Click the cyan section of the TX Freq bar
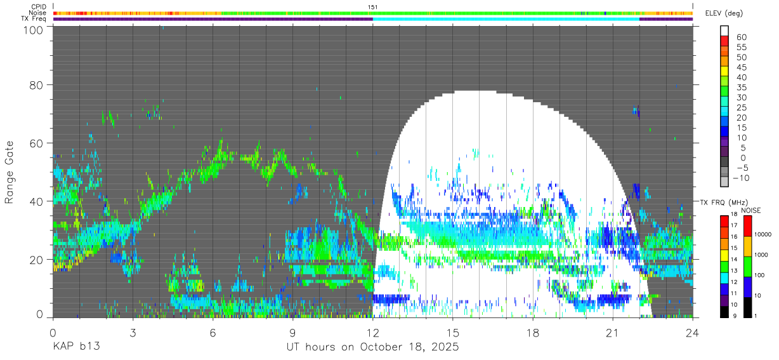The image size is (779, 360). coord(506,19)
